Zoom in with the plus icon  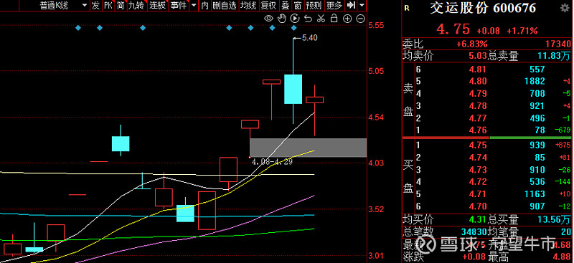click(x=347, y=19)
